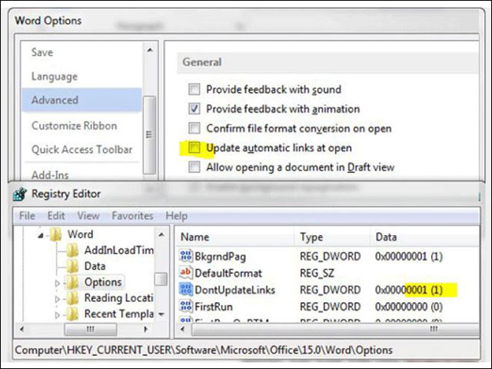
Task: Open the Favorites menu in Registry Editor
Action: click(x=132, y=216)
